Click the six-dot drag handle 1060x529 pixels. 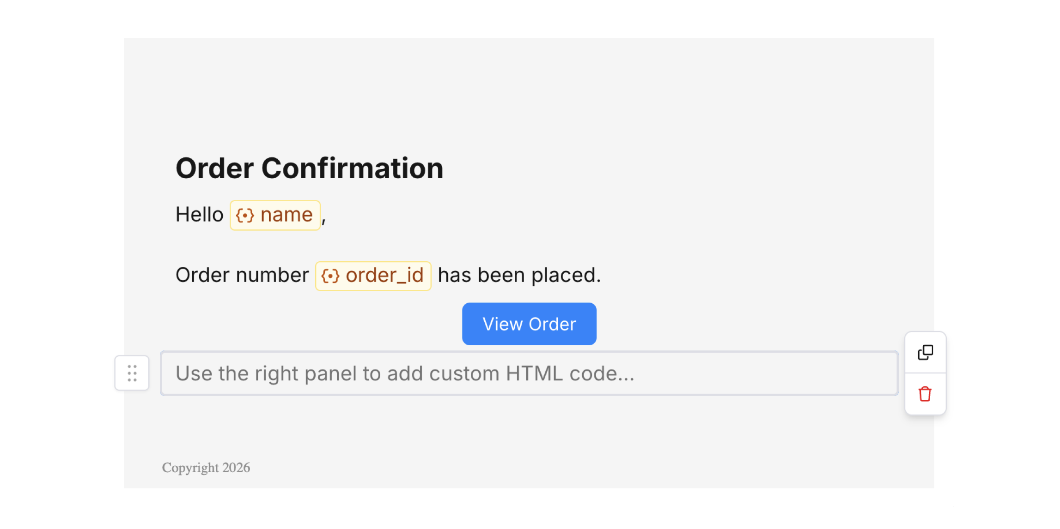[132, 373]
